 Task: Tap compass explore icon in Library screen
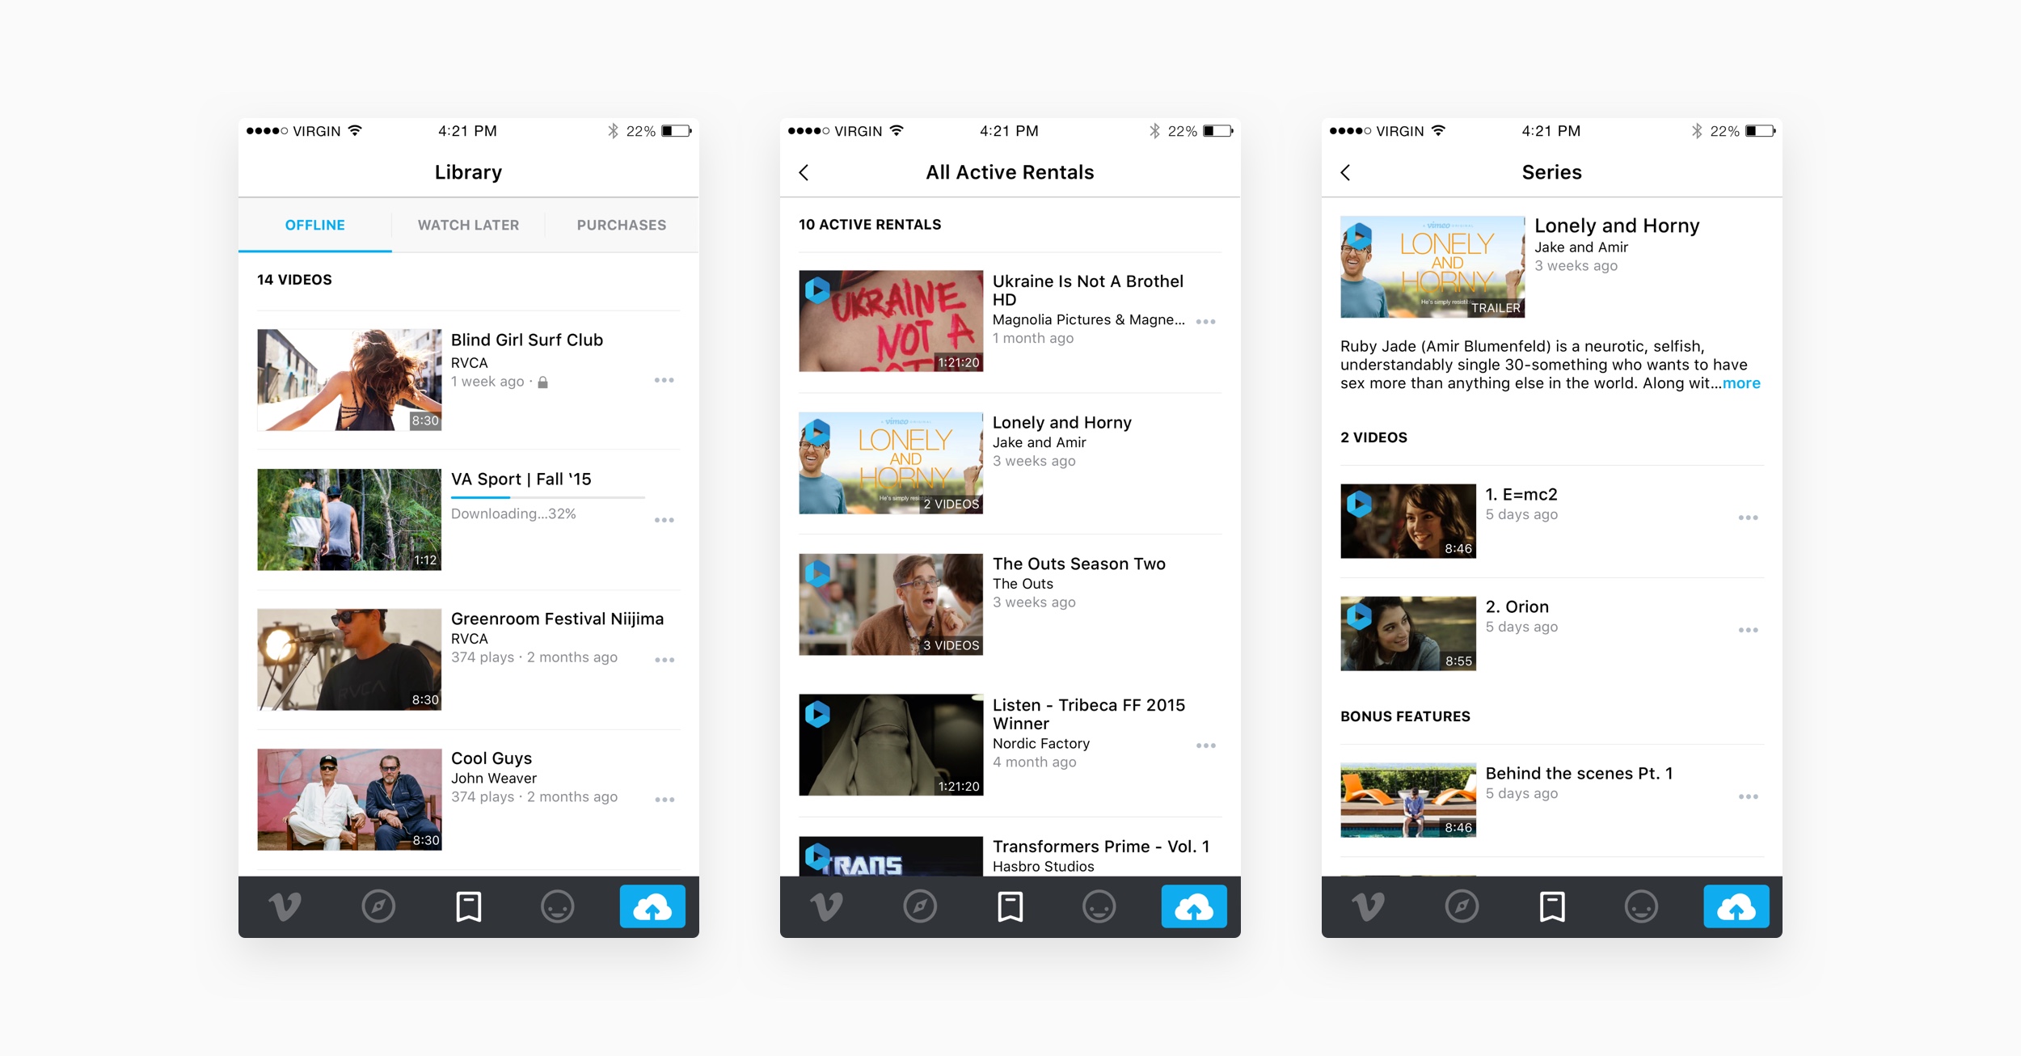tap(378, 906)
